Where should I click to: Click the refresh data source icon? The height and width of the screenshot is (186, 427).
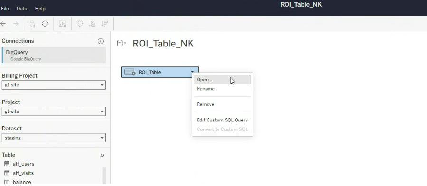45,24
